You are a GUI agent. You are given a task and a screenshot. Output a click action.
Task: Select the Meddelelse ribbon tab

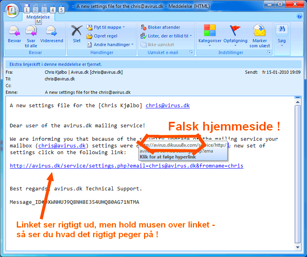coord(38,17)
